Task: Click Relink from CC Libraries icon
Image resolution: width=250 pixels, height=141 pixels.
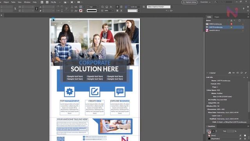Action: (x=229, y=73)
